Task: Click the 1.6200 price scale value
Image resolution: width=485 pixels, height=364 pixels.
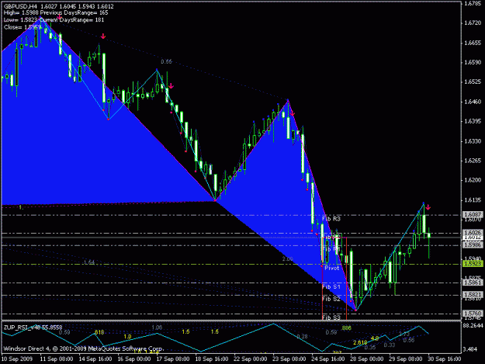Action: pos(473,180)
